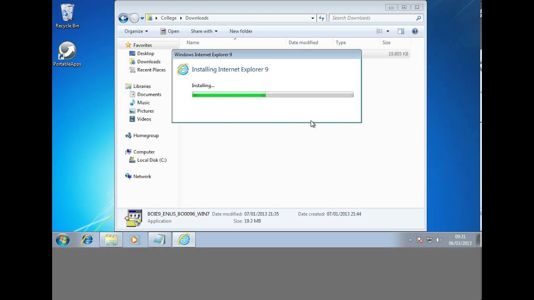The height and width of the screenshot is (300, 534).
Task: Click the Internet Explorer logo in installer dialog
Action: (183, 70)
